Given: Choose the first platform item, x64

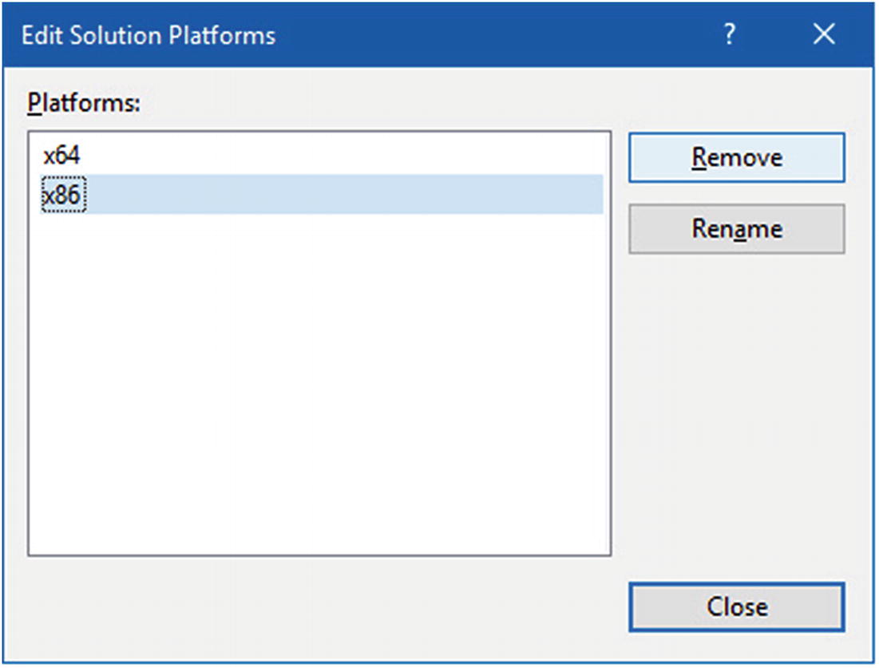Looking at the screenshot, I should coord(61,156).
